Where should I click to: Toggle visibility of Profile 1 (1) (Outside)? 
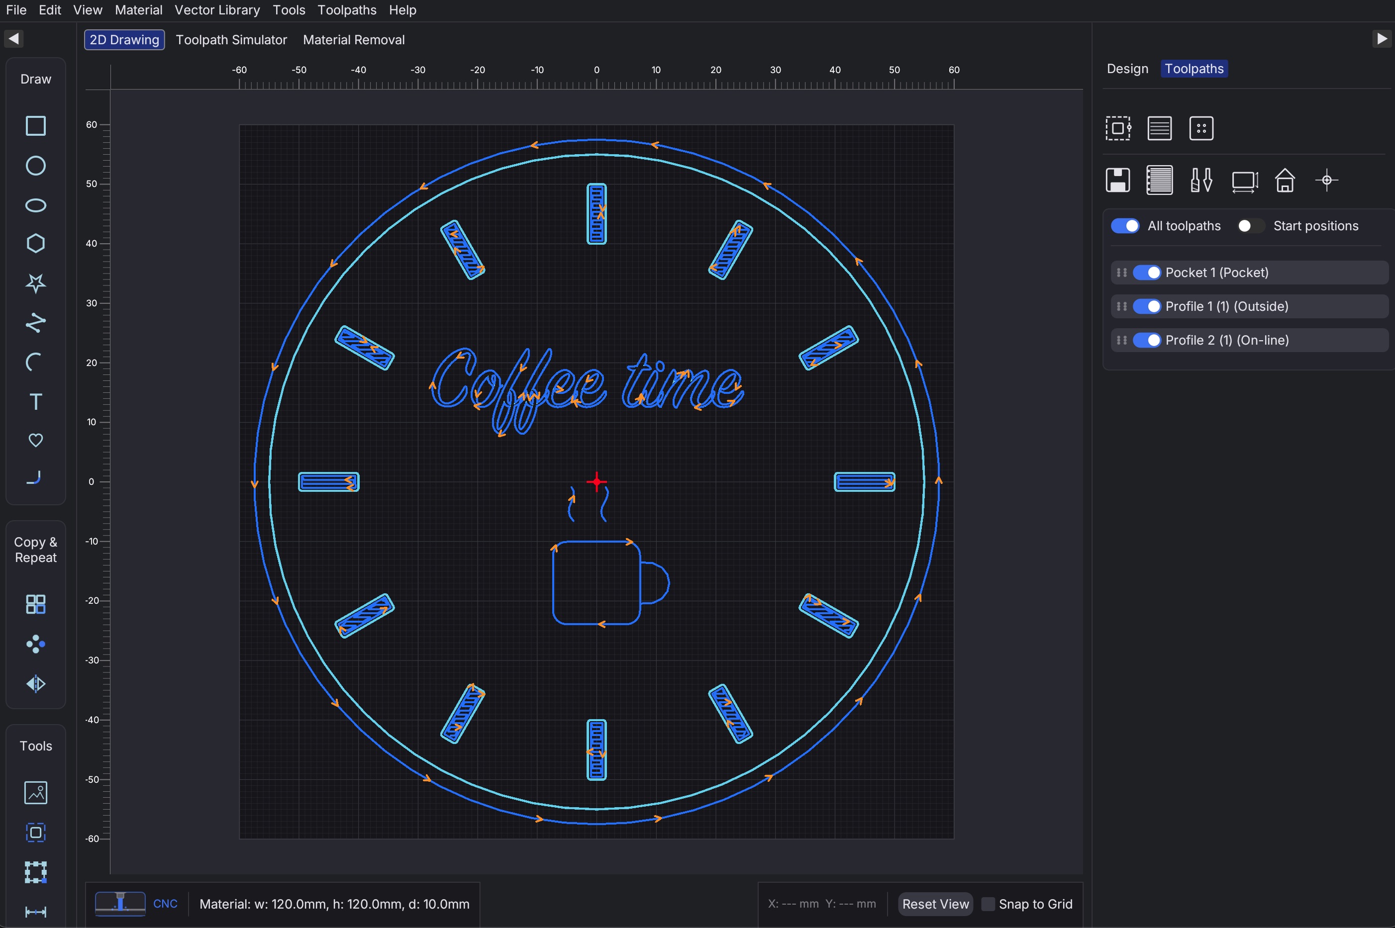pyautogui.click(x=1147, y=306)
